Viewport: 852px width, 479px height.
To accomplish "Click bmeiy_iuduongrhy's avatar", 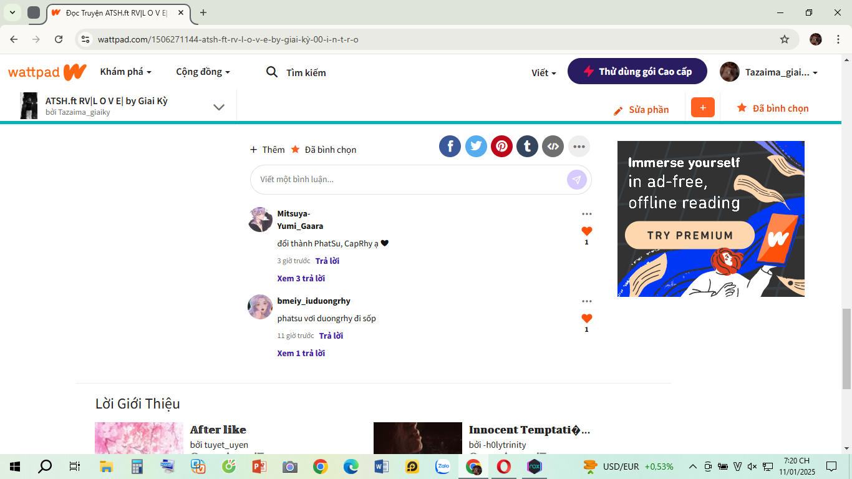I will [260, 307].
